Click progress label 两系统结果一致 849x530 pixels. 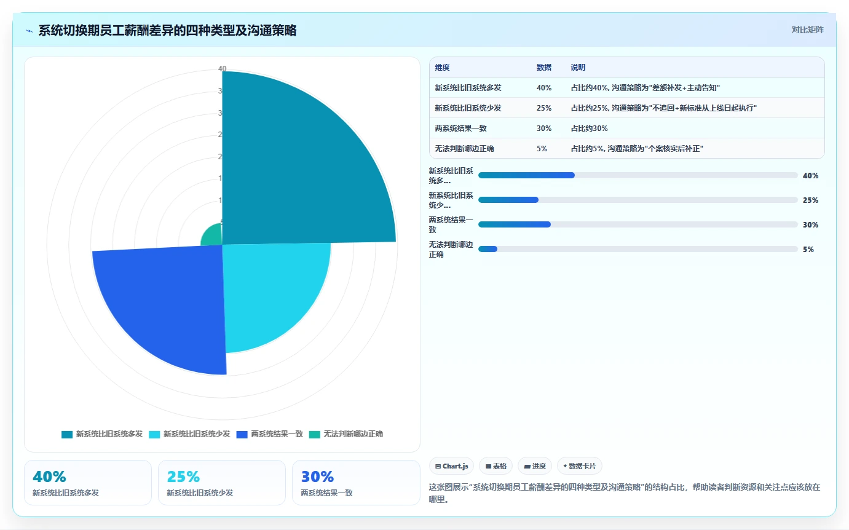point(451,224)
